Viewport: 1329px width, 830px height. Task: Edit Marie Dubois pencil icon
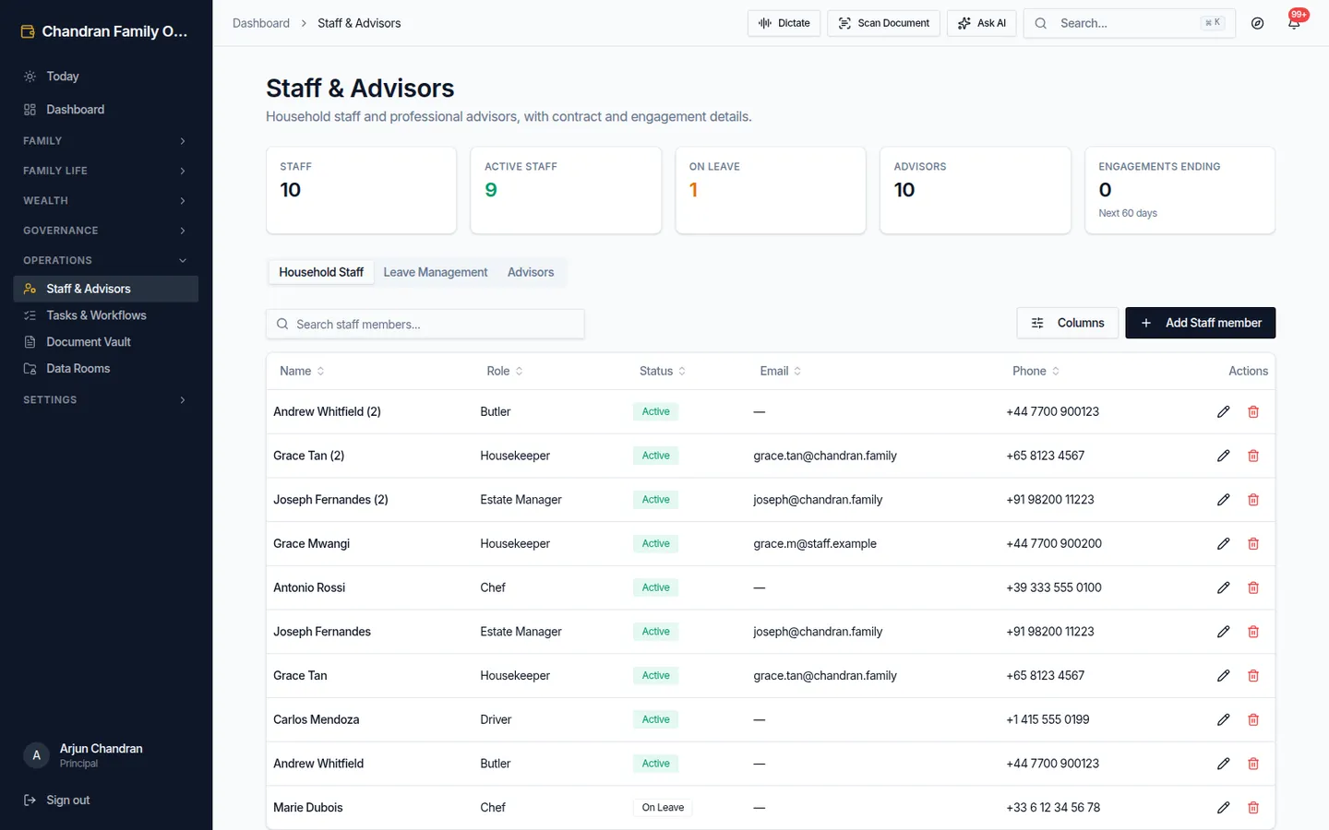(1223, 808)
